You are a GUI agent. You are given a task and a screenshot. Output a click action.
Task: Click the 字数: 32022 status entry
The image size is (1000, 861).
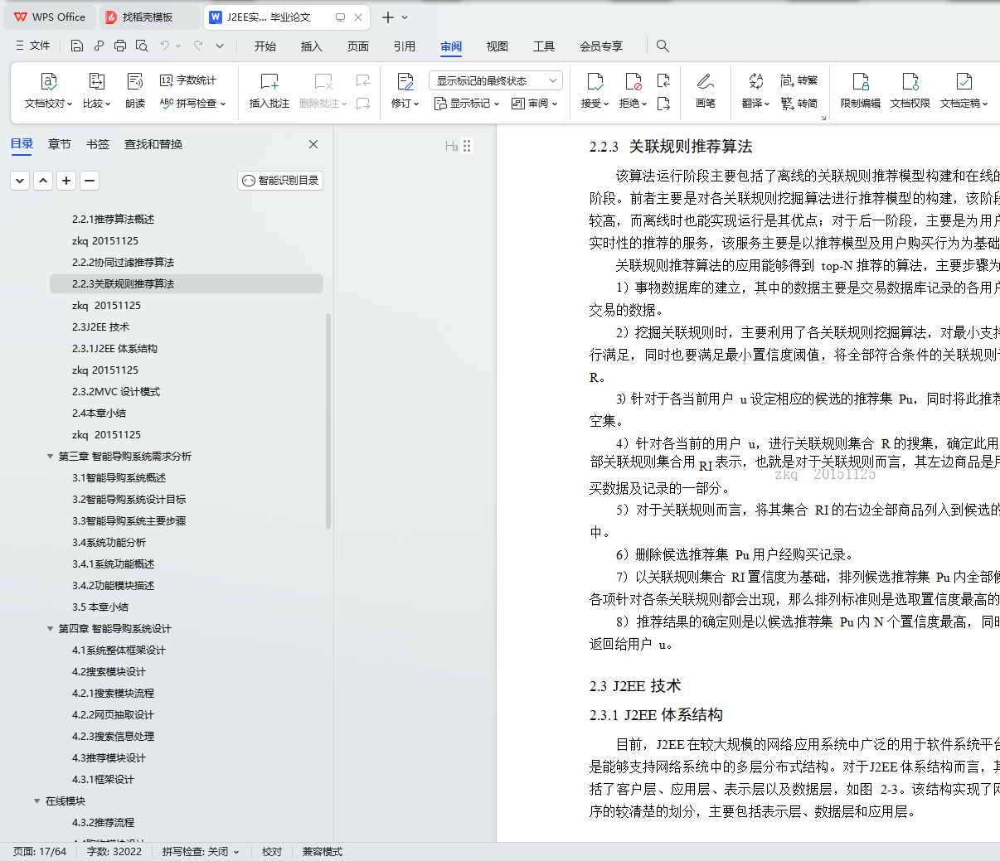click(114, 852)
